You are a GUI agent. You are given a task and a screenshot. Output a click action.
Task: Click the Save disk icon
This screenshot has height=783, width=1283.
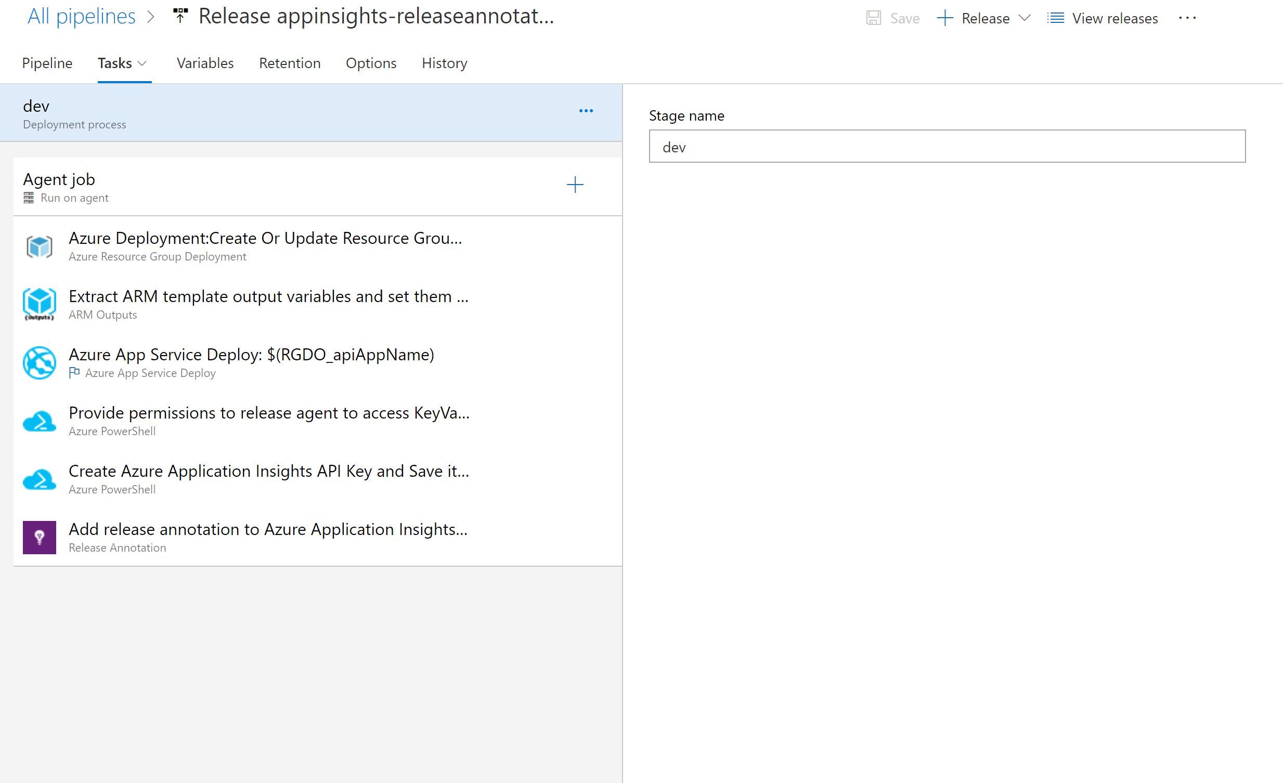(x=874, y=17)
